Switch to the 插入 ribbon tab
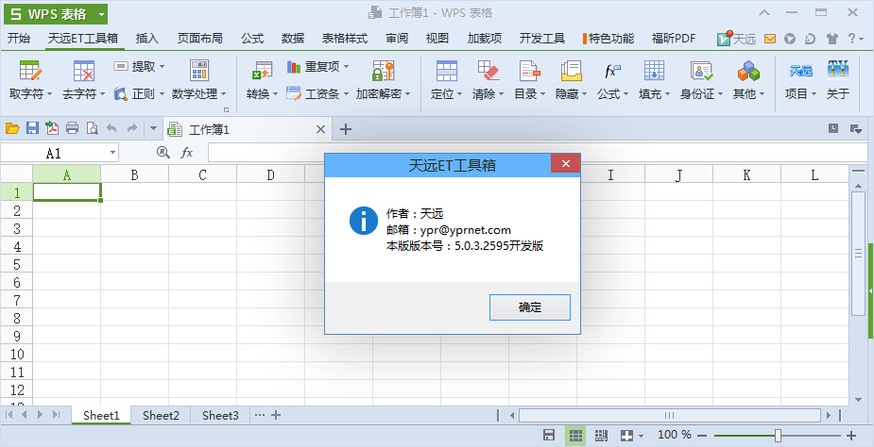 click(x=147, y=39)
